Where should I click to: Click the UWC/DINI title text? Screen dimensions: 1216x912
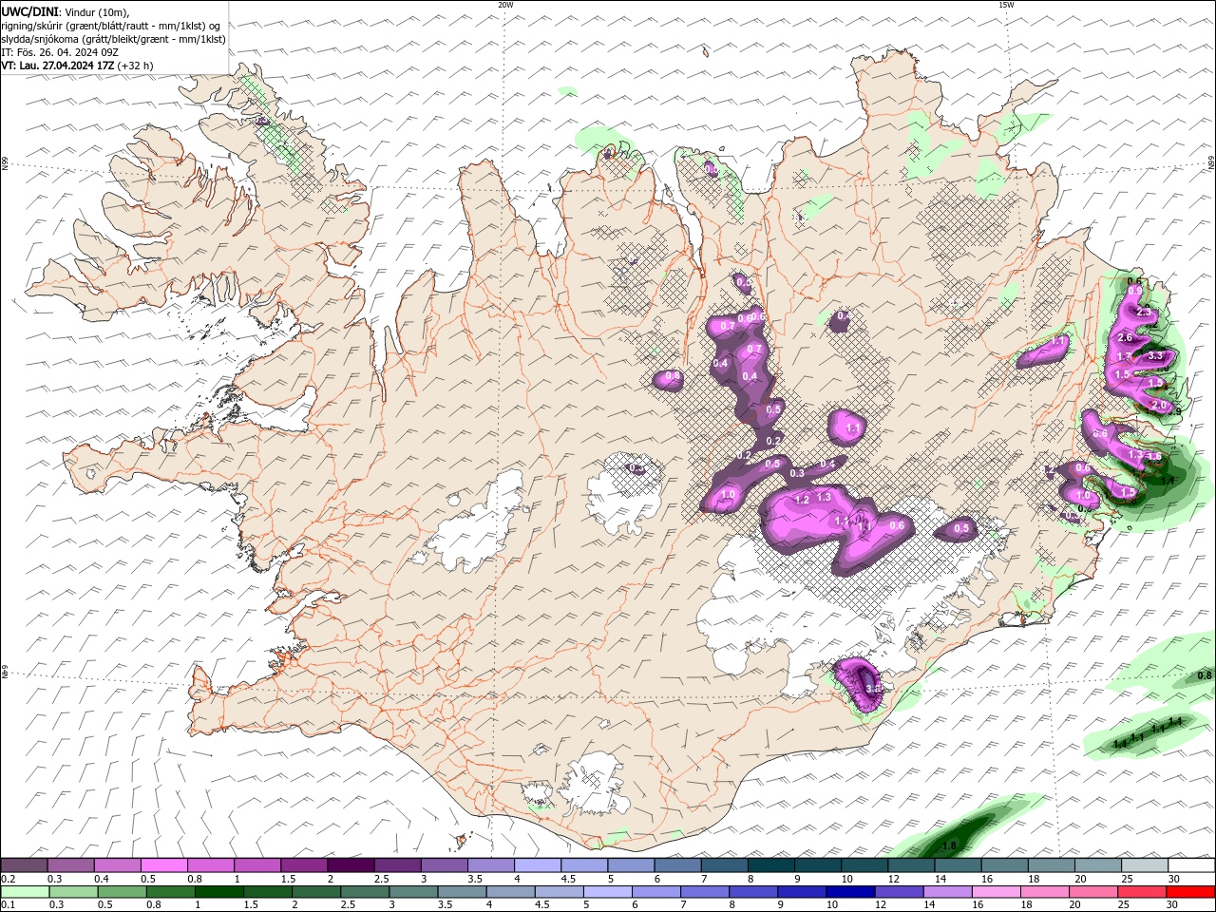[29, 11]
